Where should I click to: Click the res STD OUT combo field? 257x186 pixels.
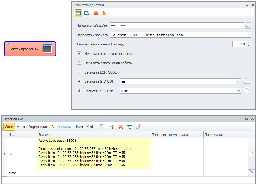coord(178,81)
